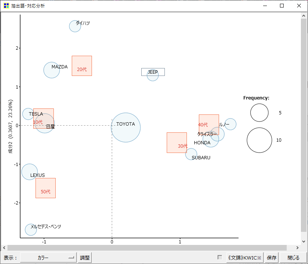308x264 pixels.
Task: Select the 40代 square marker
Action: pyautogui.click(x=209, y=125)
